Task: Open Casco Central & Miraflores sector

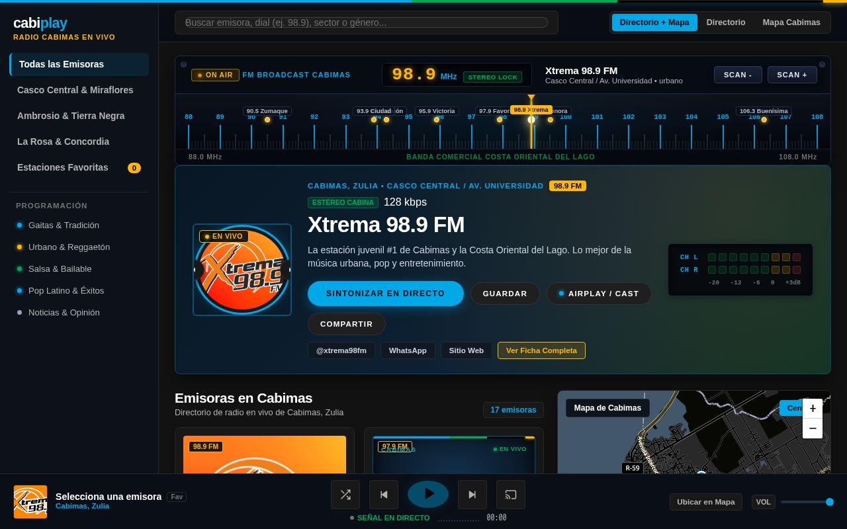Action: pyautogui.click(x=79, y=90)
